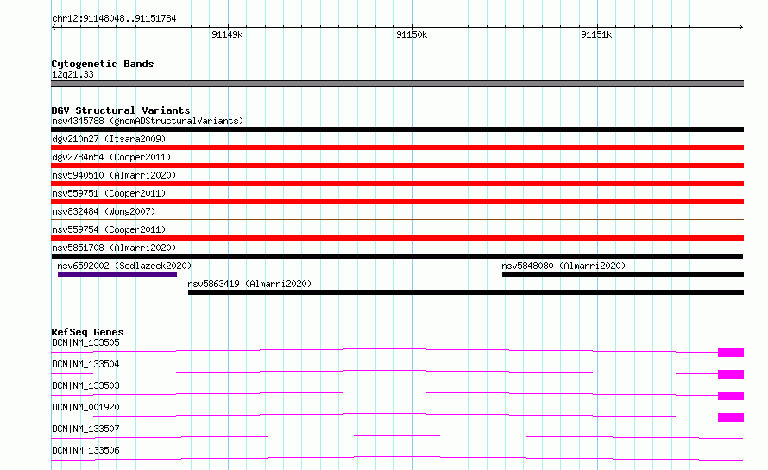Click the red nsv559754 variant bar
Screen dimensions: 768x470
click(397, 238)
